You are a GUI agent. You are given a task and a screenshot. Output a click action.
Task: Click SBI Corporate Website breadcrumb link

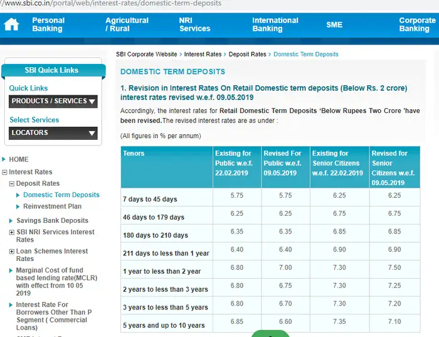pyautogui.click(x=146, y=55)
